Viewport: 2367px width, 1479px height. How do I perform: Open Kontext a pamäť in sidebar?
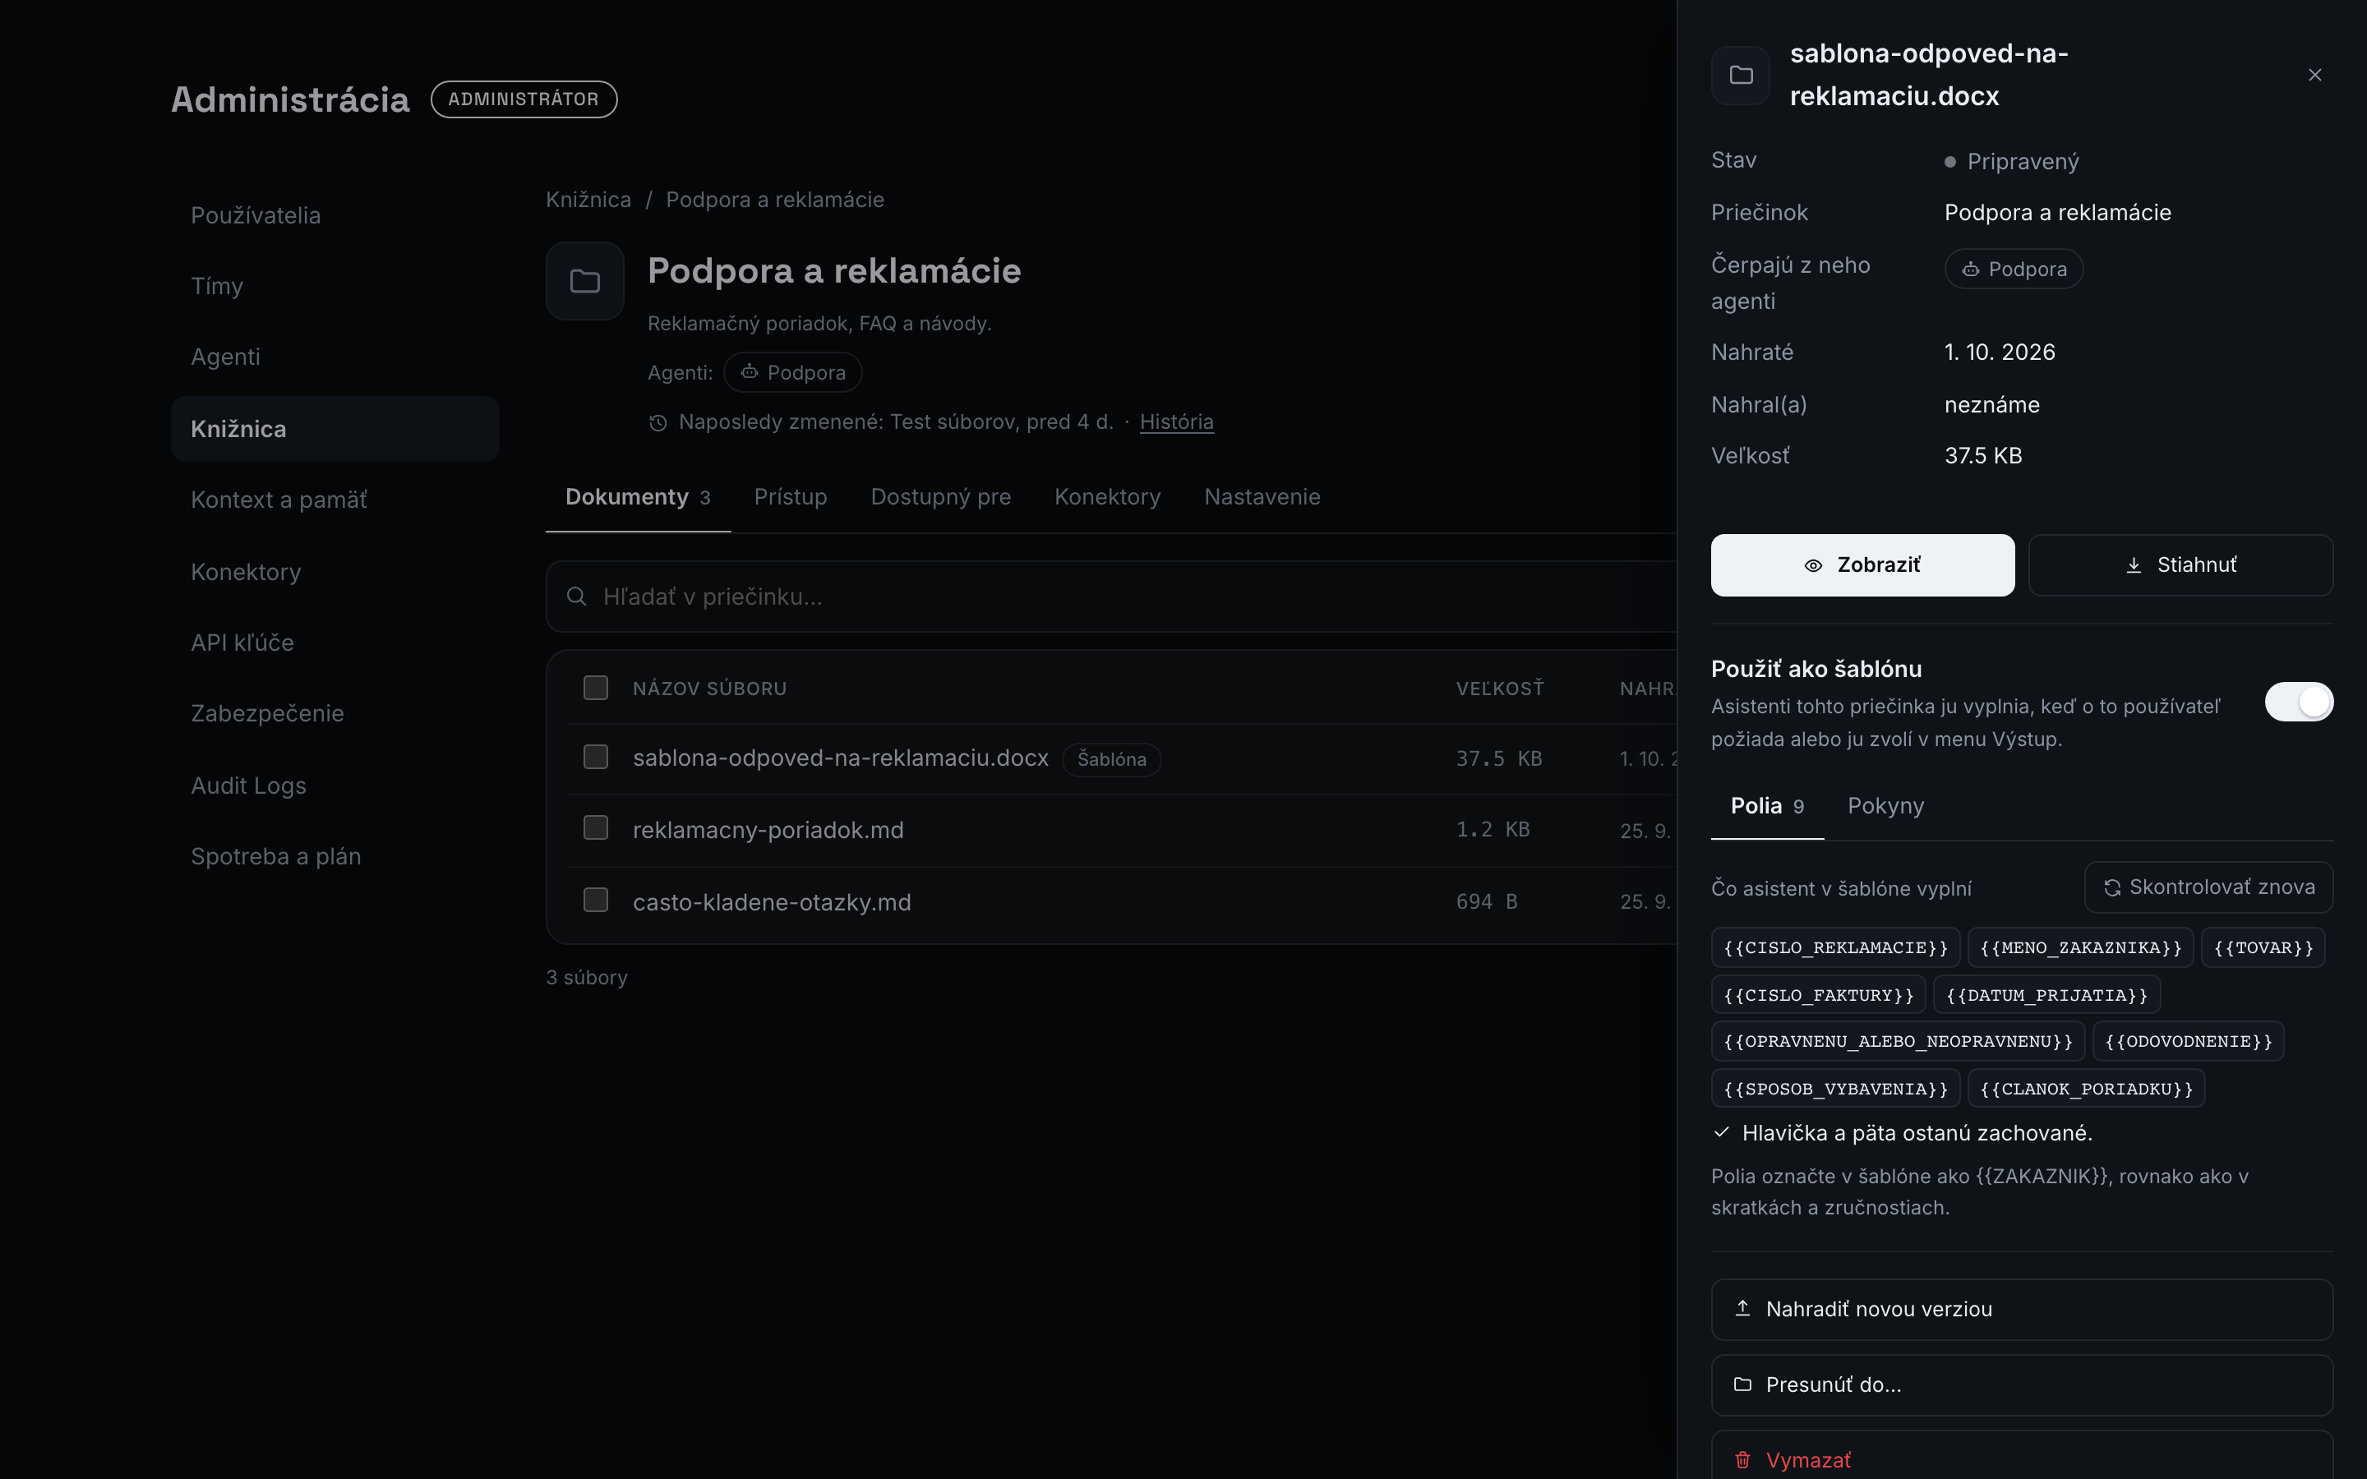(335, 500)
